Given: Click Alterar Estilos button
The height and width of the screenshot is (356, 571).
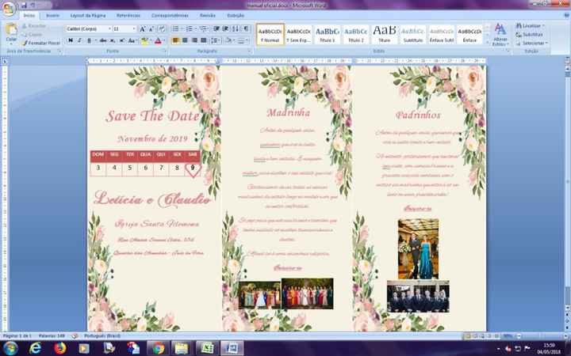Looking at the screenshot, I should (x=500, y=35).
